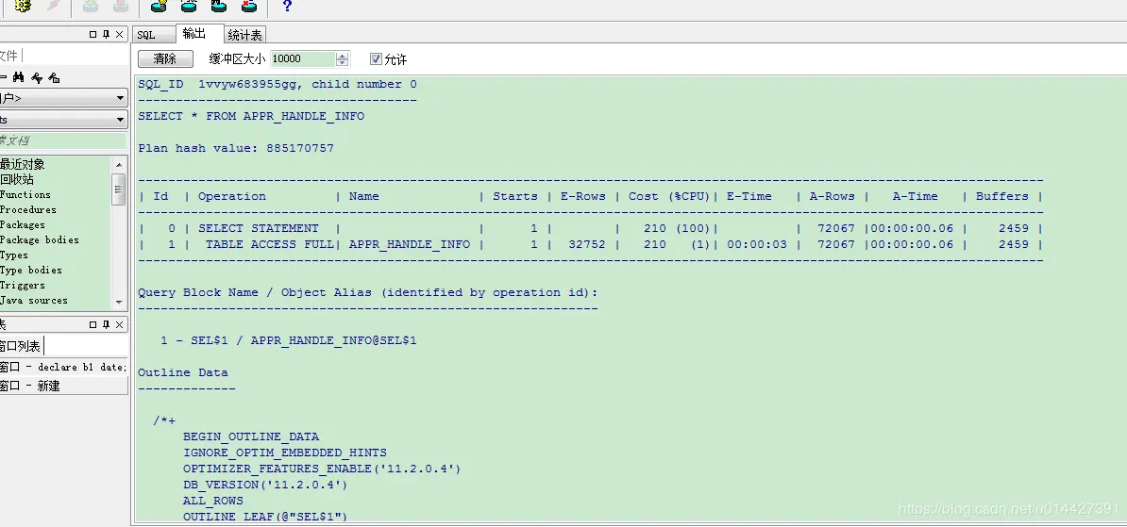This screenshot has height=527, width=1127.
Task: Pin the window list panel
Action: pos(106,324)
